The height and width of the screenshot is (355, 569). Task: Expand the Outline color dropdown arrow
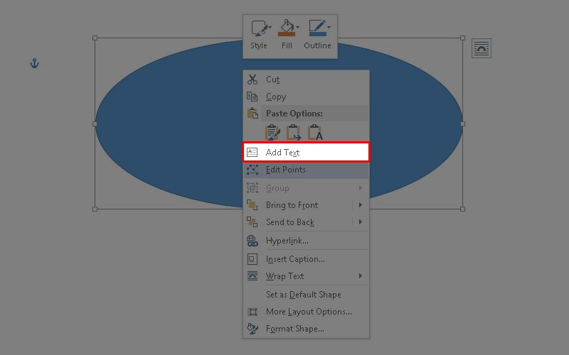pos(329,28)
